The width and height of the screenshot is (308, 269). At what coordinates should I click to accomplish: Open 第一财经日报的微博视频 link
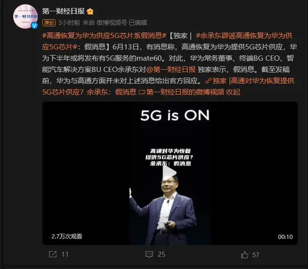(x=185, y=92)
